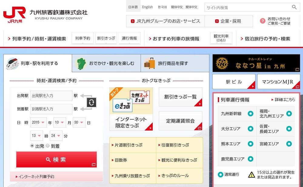The width and height of the screenshot is (303, 187).
Task: Click the 鹿児島エリア status circle icon
Action: [251, 159]
